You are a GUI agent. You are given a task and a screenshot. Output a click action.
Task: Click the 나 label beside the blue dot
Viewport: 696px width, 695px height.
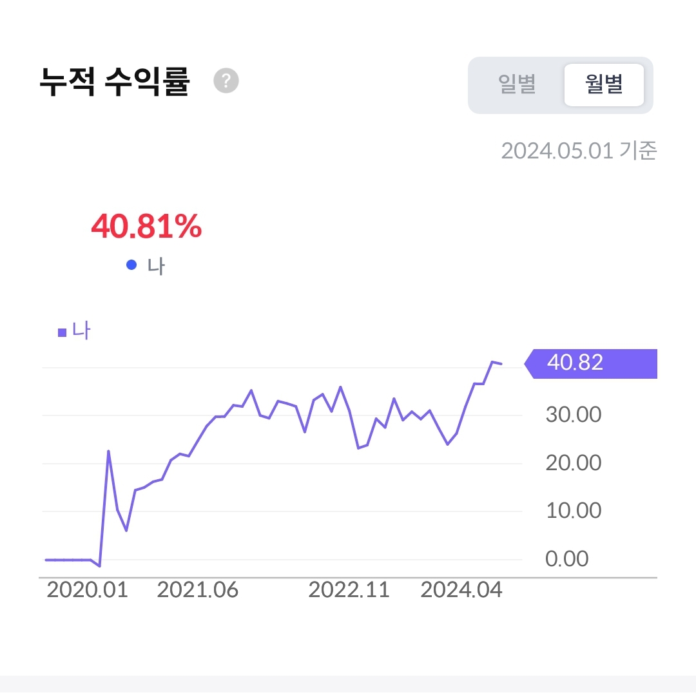click(x=156, y=265)
